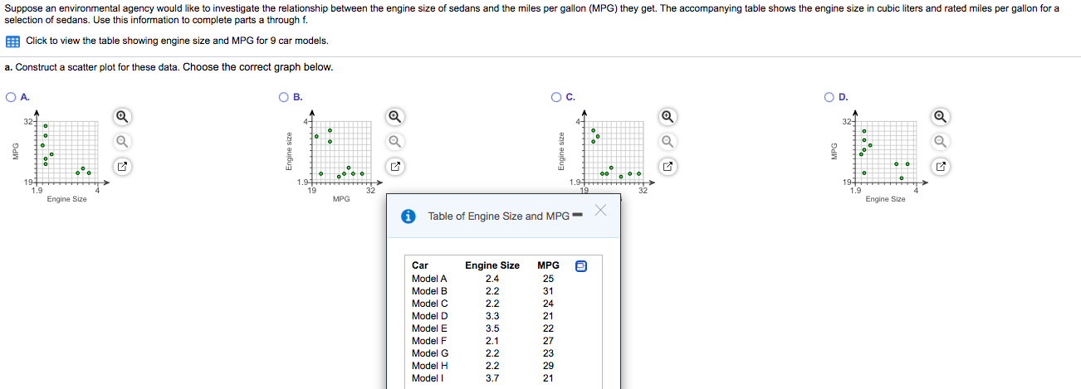
Task: Click the 'MPG' column header in table
Action: click(549, 265)
